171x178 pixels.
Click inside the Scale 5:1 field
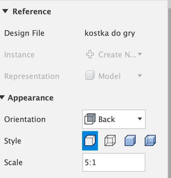[x=114, y=162]
